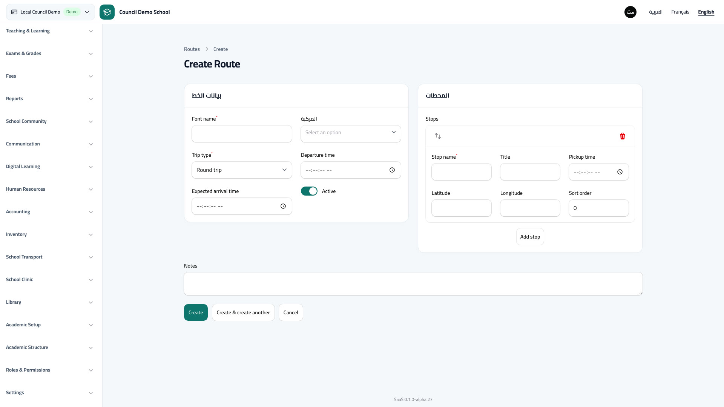Open the Expected arrival time clock picker
724x407 pixels.
pos(283,206)
